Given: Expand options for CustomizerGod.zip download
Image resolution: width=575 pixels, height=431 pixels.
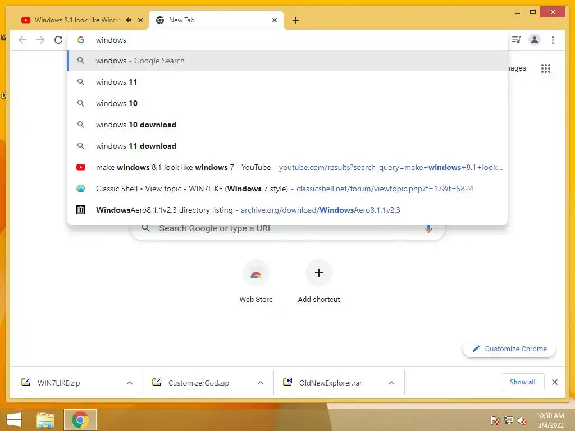Looking at the screenshot, I should pyautogui.click(x=261, y=383).
